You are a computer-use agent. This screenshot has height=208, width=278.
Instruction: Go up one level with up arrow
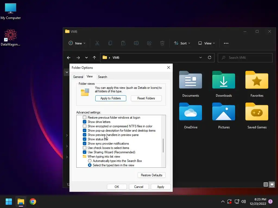coord(94,58)
